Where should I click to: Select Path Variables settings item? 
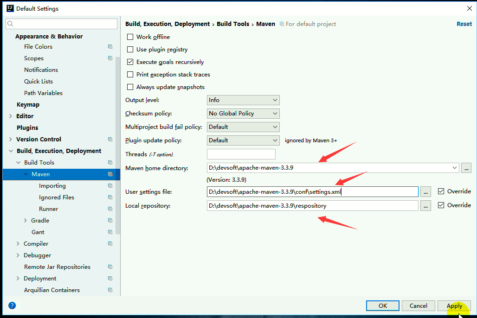pyautogui.click(x=43, y=93)
